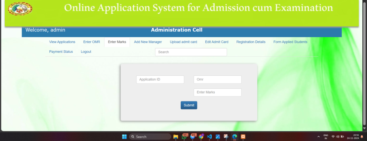The width and height of the screenshot is (367, 141).
Task: Click ENG IN language indicator
Action: click(x=325, y=137)
